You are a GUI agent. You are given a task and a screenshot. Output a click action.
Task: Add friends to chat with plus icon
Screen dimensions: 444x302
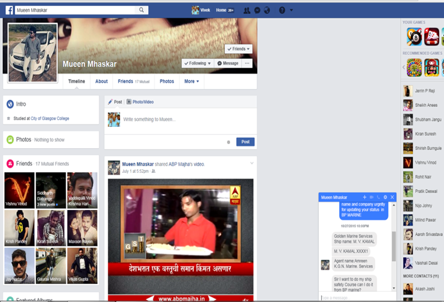tap(364, 197)
